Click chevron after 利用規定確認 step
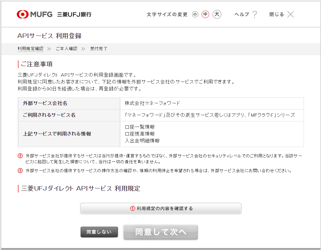This screenshot has width=321, height=250. 49,49
